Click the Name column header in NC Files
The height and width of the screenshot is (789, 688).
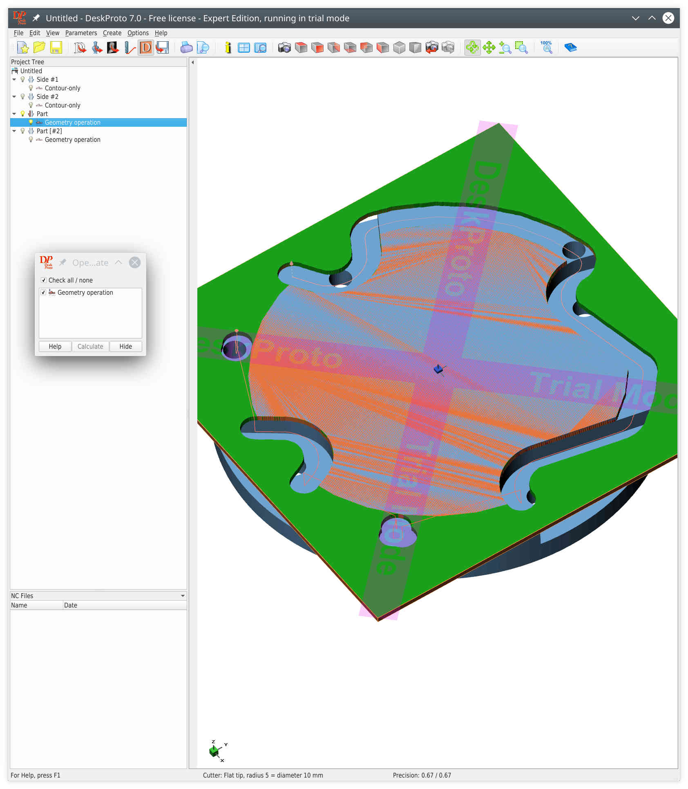tap(36, 605)
